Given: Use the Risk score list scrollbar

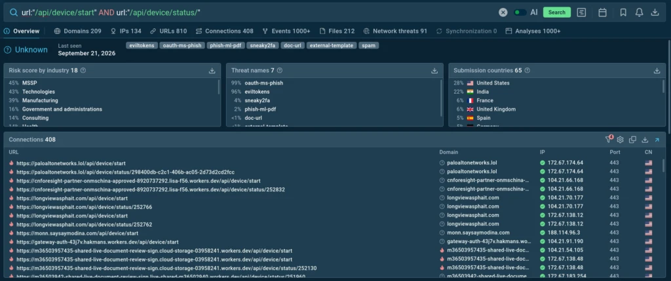Looking at the screenshot, I should click(219, 87).
